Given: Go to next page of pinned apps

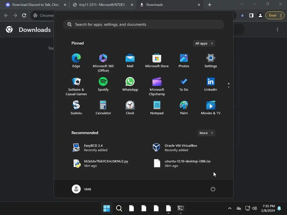Looking at the screenshot, I should coord(229,87).
